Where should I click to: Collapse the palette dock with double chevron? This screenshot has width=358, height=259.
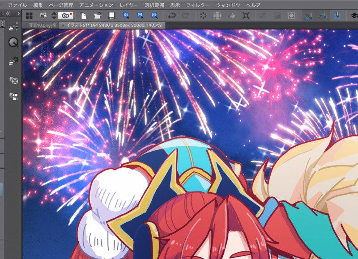pyautogui.click(x=8, y=13)
